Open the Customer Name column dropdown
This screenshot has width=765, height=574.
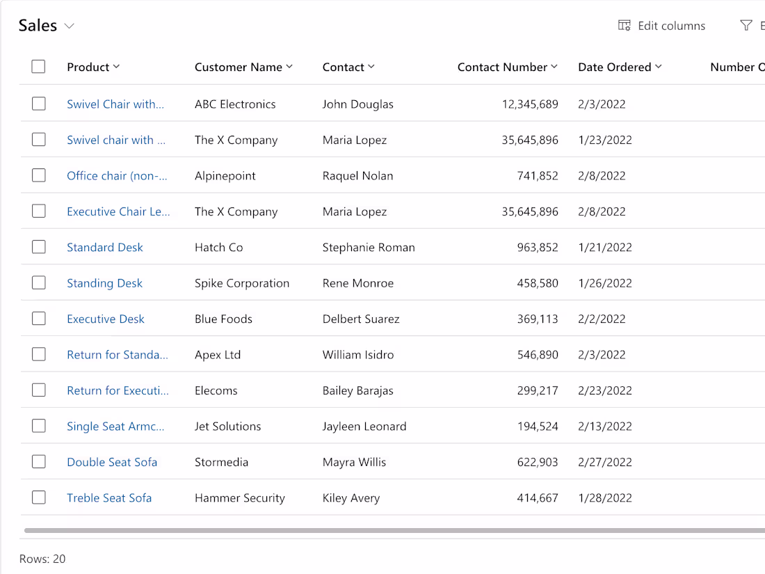[x=289, y=67]
